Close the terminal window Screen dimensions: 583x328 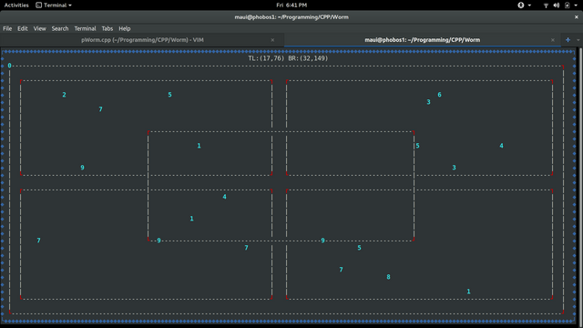[577, 17]
